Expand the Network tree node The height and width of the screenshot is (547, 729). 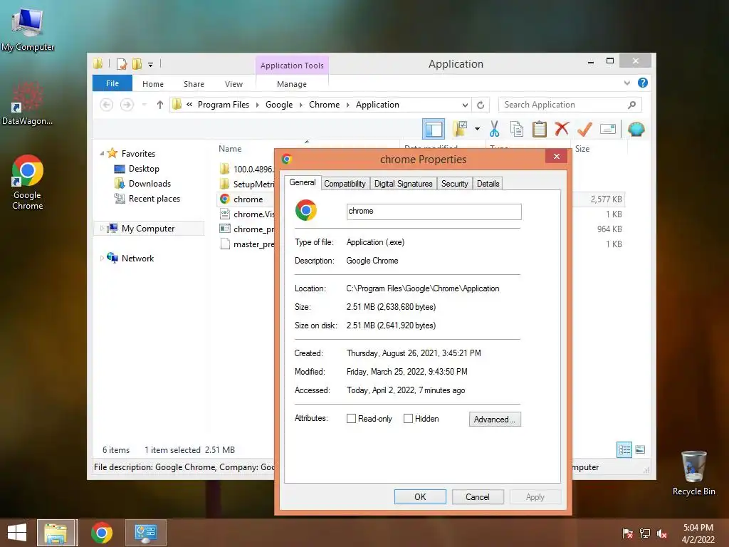coord(102,258)
